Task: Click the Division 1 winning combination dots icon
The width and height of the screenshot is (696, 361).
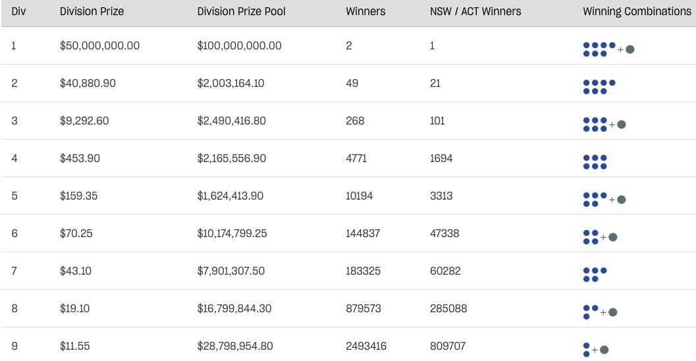Action: pyautogui.click(x=608, y=49)
